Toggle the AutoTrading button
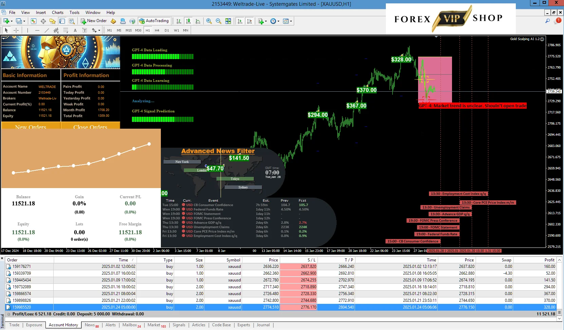The width and height of the screenshot is (564, 330). click(x=154, y=21)
